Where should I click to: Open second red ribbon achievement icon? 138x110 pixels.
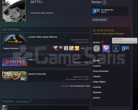[x=61, y=48]
